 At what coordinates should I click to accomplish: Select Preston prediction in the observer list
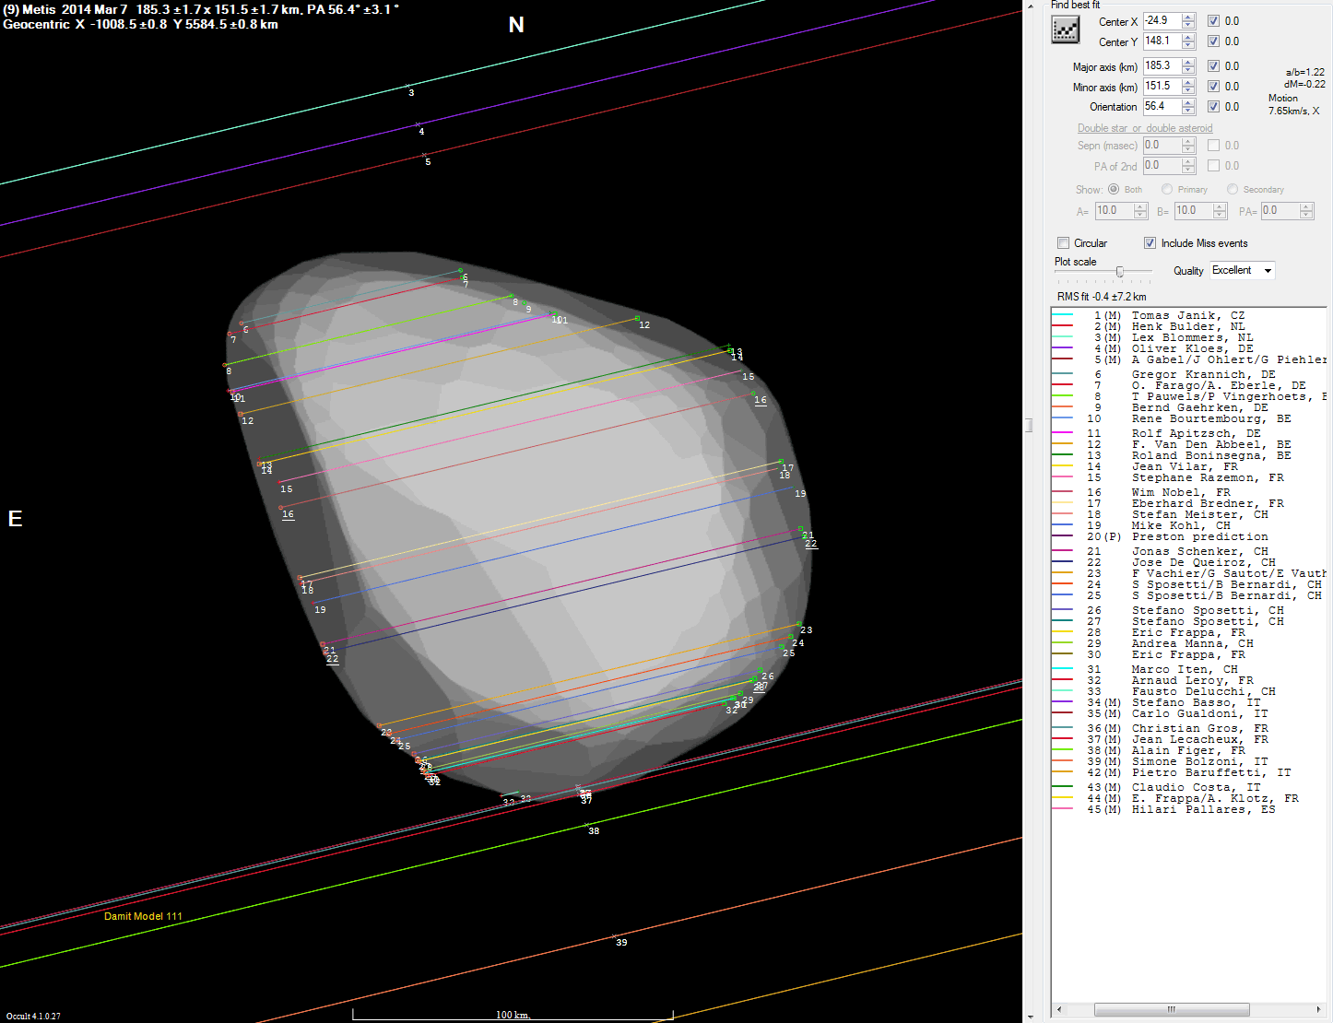coord(1199,537)
